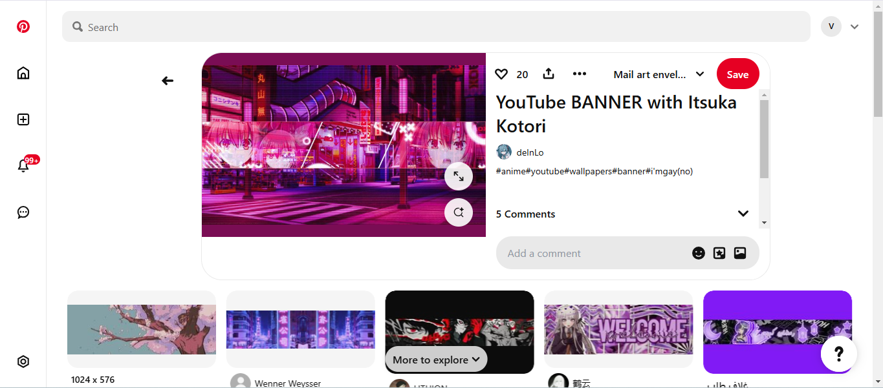This screenshot has height=388, width=883.
Task: Open Wenner Weysser user avatar
Action: (x=241, y=382)
